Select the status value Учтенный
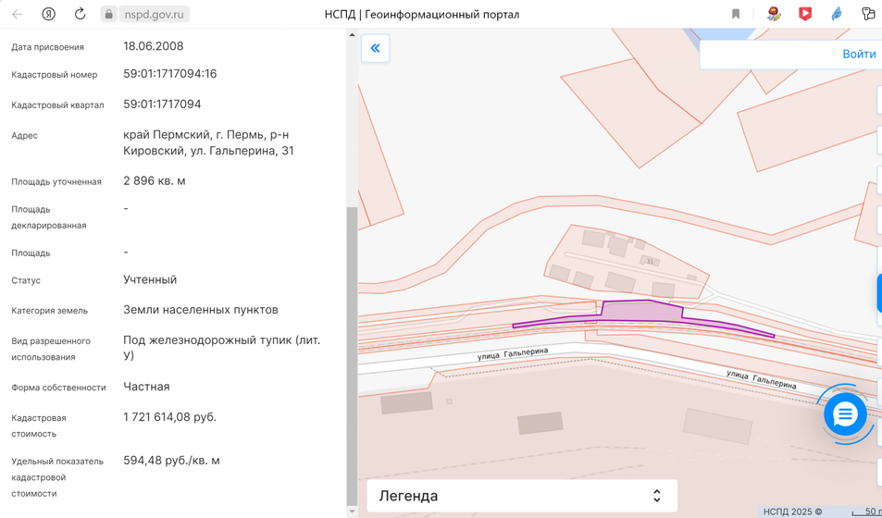The image size is (882, 518). tap(150, 279)
